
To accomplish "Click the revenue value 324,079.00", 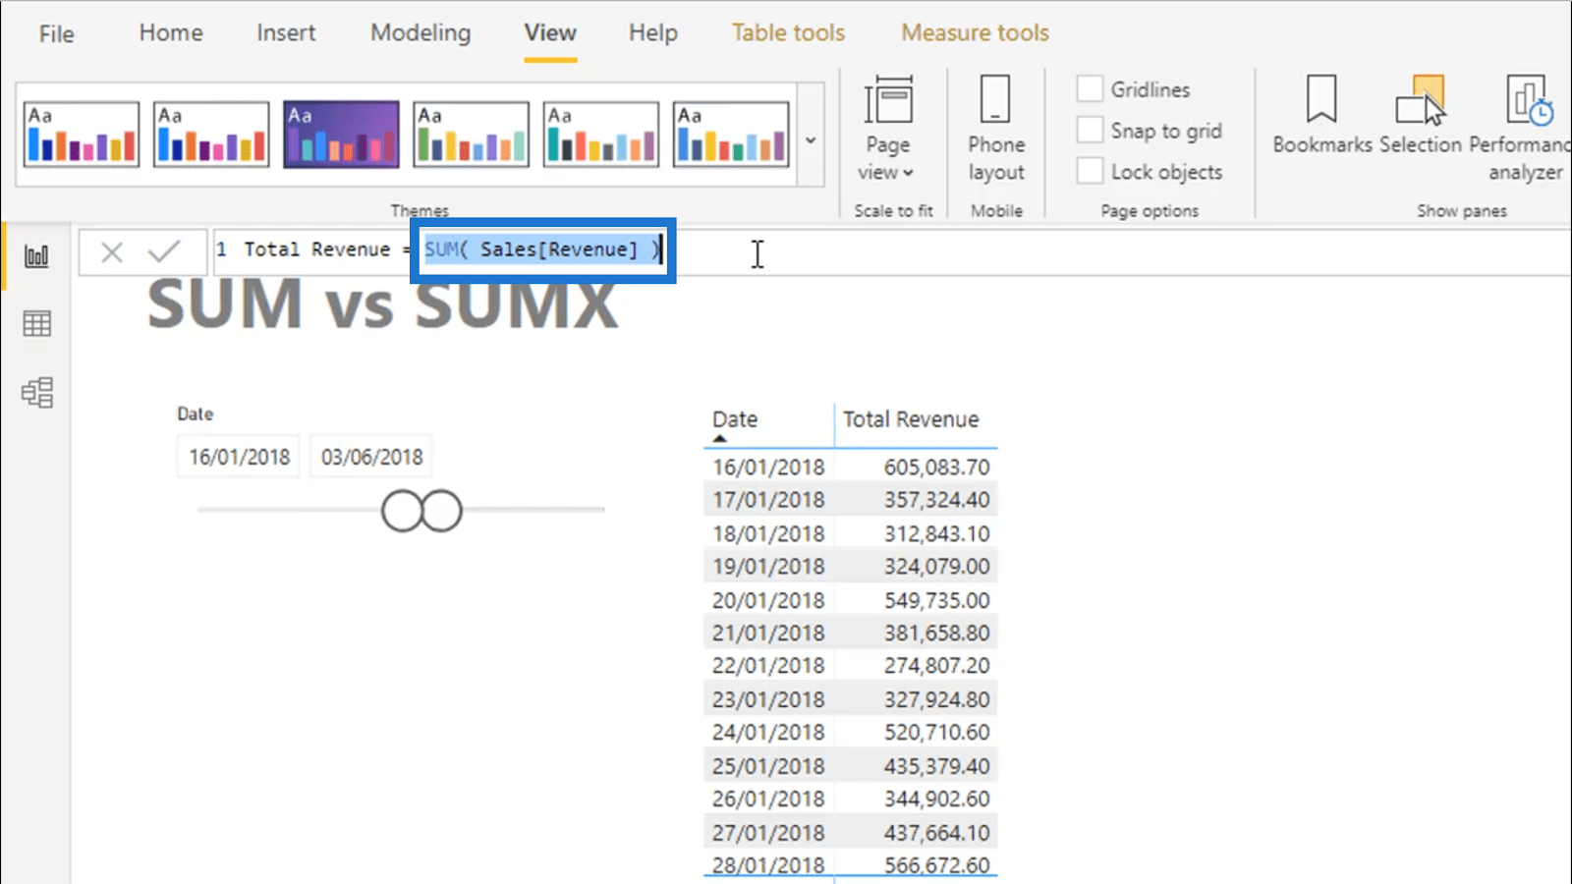I will 936,567.
